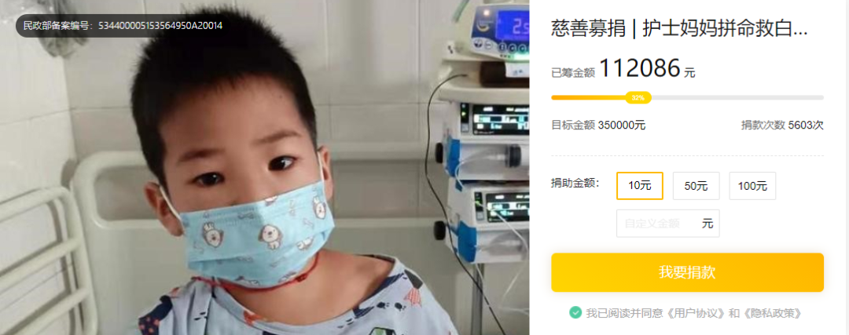
Task: Choose the 50元 donation option
Action: point(696,186)
